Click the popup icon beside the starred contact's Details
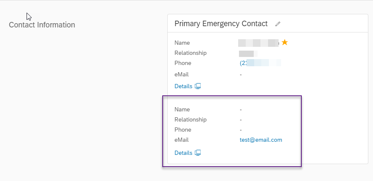The width and height of the screenshot is (373, 181). [x=198, y=86]
